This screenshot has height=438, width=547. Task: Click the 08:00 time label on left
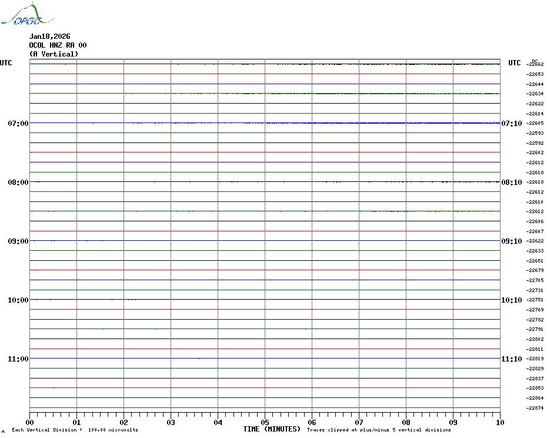[18, 182]
